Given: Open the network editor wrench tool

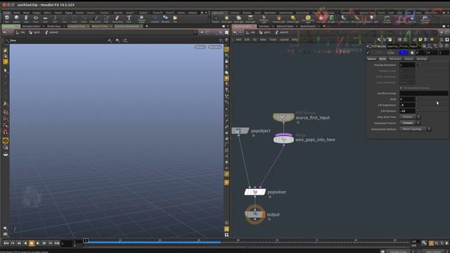Looking at the screenshot, I should (379, 39).
